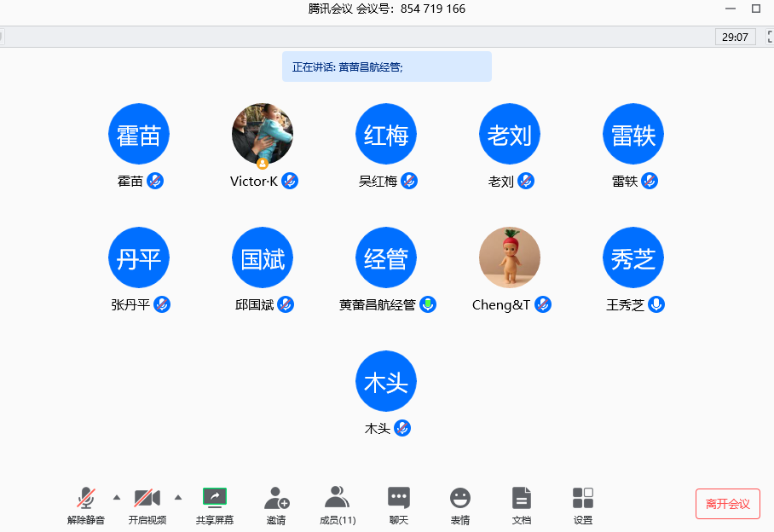This screenshot has height=532, width=774.
Task: Click the 霍苗 participant avatar
Action: [x=139, y=134]
